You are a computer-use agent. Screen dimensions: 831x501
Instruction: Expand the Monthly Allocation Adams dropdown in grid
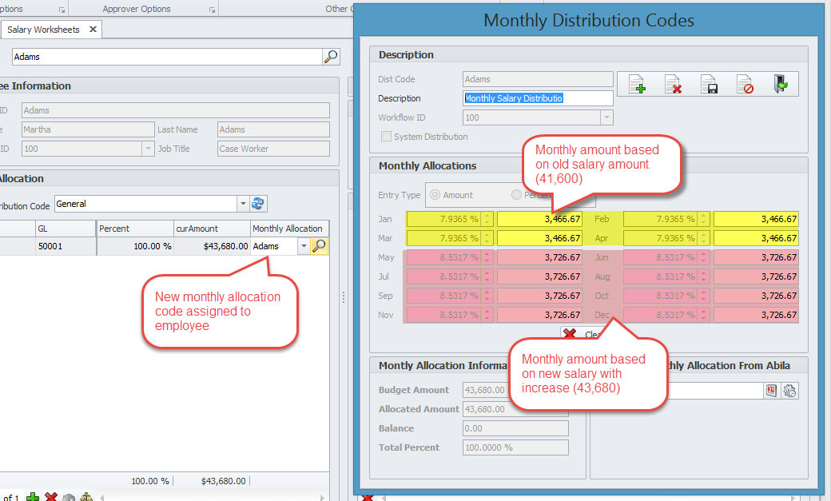coord(304,246)
